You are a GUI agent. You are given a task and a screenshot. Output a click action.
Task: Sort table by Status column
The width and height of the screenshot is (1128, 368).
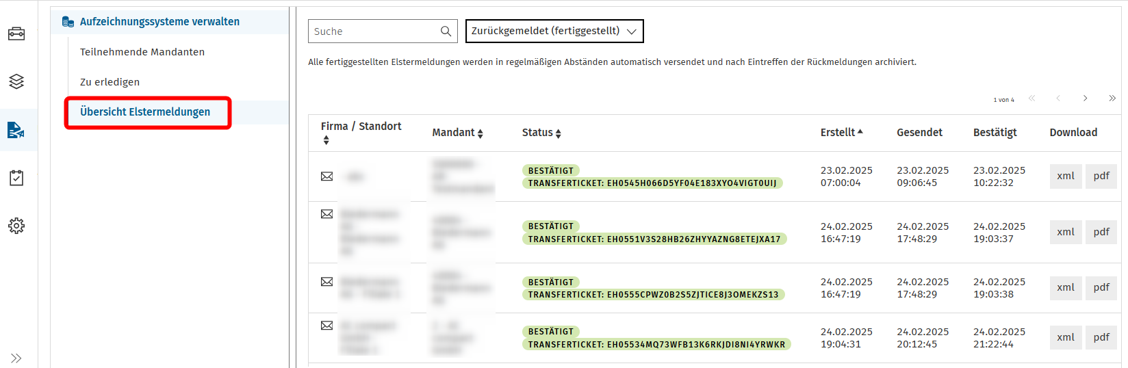tap(541, 133)
